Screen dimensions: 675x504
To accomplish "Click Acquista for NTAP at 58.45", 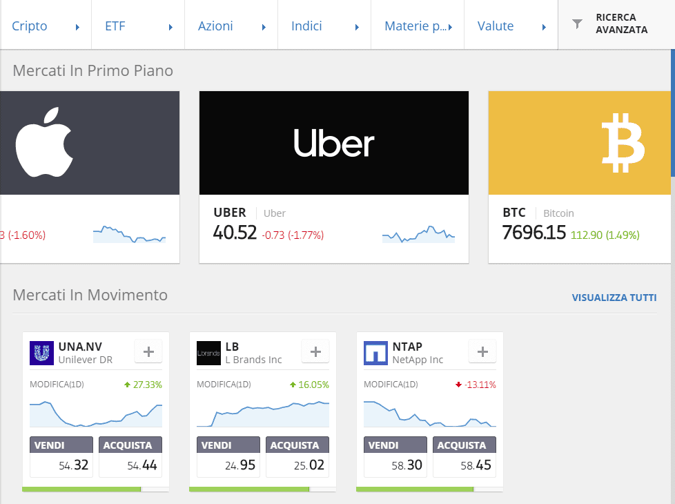I will [x=464, y=457].
